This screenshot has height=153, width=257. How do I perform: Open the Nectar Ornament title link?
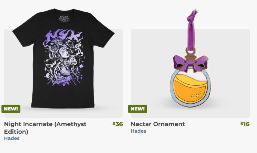pyautogui.click(x=158, y=124)
